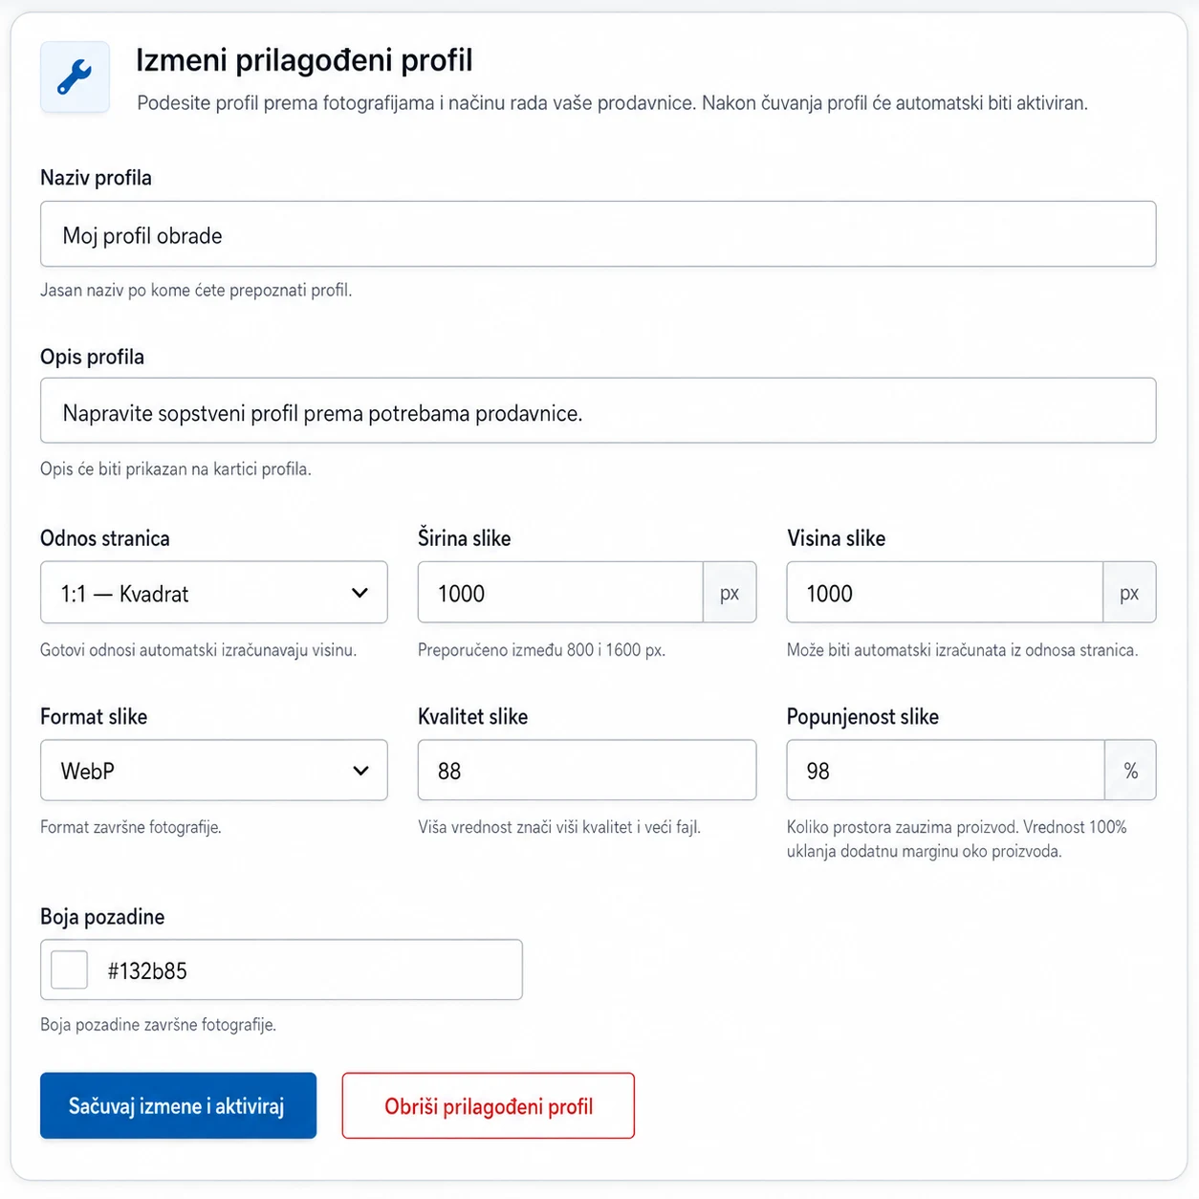
Task: Click Obriši prilagođeni profil button
Action: pyautogui.click(x=489, y=1106)
